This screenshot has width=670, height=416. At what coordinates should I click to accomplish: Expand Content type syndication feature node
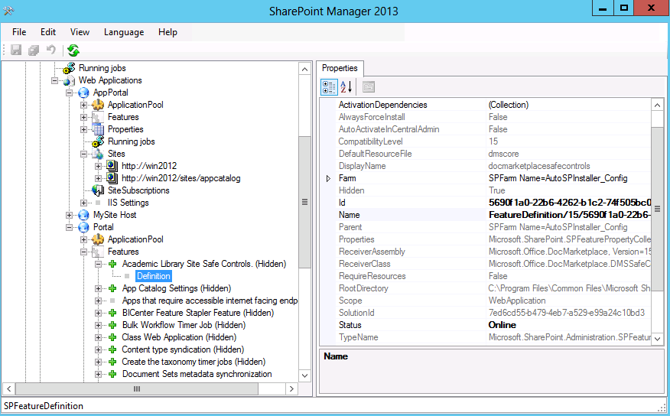pyautogui.click(x=98, y=349)
